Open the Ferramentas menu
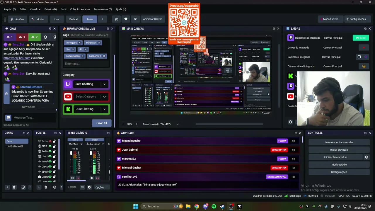The height and width of the screenshot is (211, 375). click(x=103, y=9)
